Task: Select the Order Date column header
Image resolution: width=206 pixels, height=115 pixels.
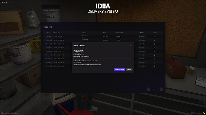Action: (x=57, y=33)
